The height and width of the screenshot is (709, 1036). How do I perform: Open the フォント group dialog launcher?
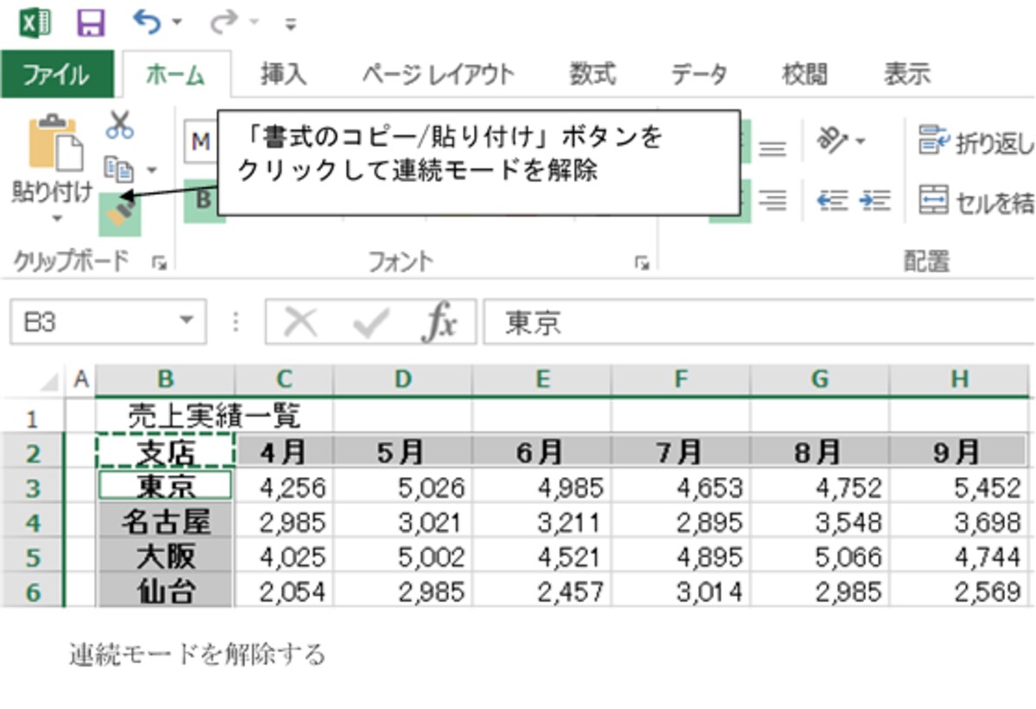641,262
